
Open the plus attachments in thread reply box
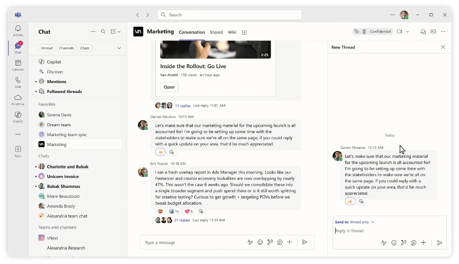(x=424, y=243)
